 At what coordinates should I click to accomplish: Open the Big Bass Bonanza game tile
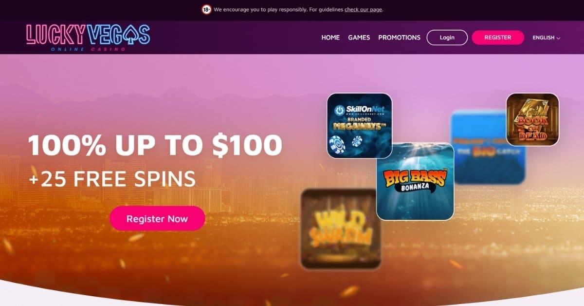coord(415,181)
